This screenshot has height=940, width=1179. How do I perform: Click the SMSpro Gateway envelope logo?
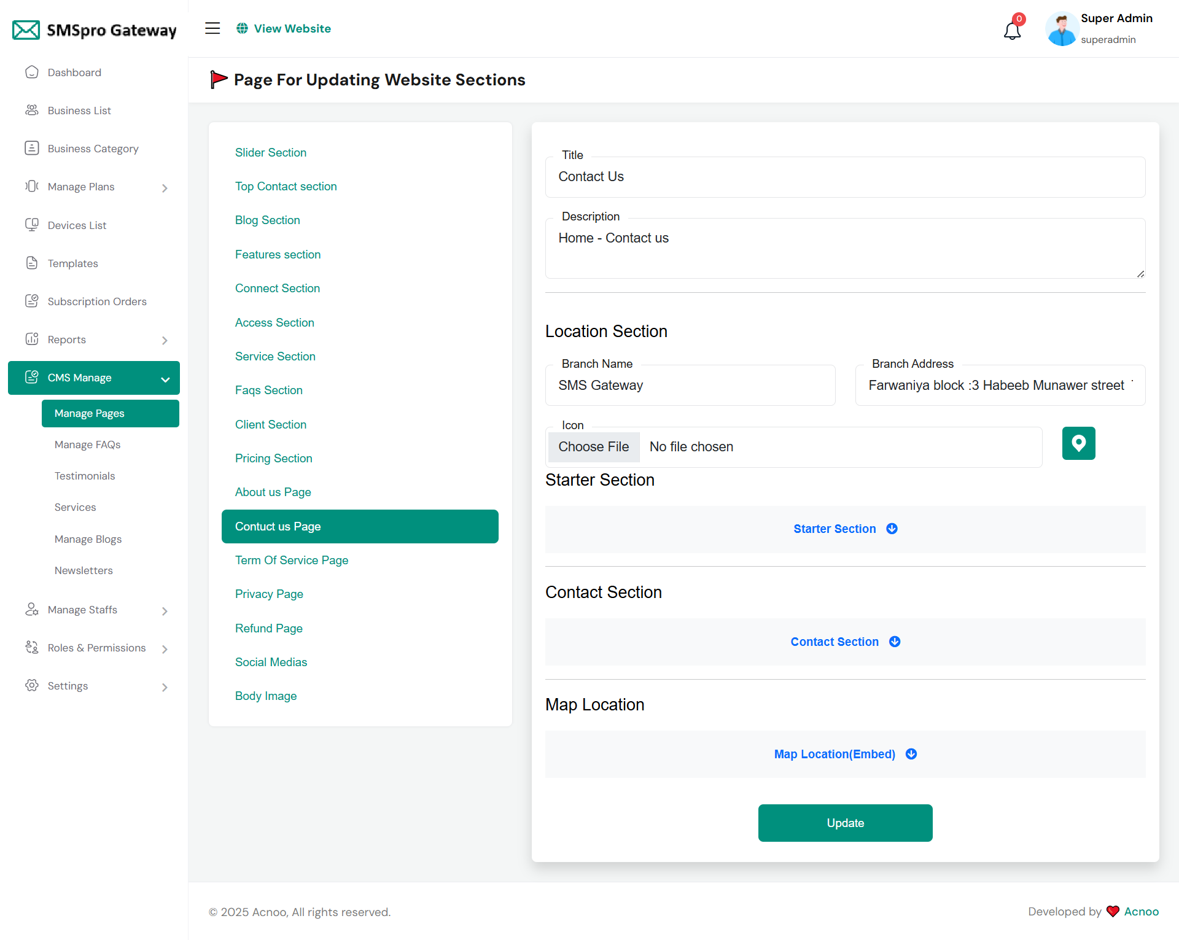click(26, 29)
